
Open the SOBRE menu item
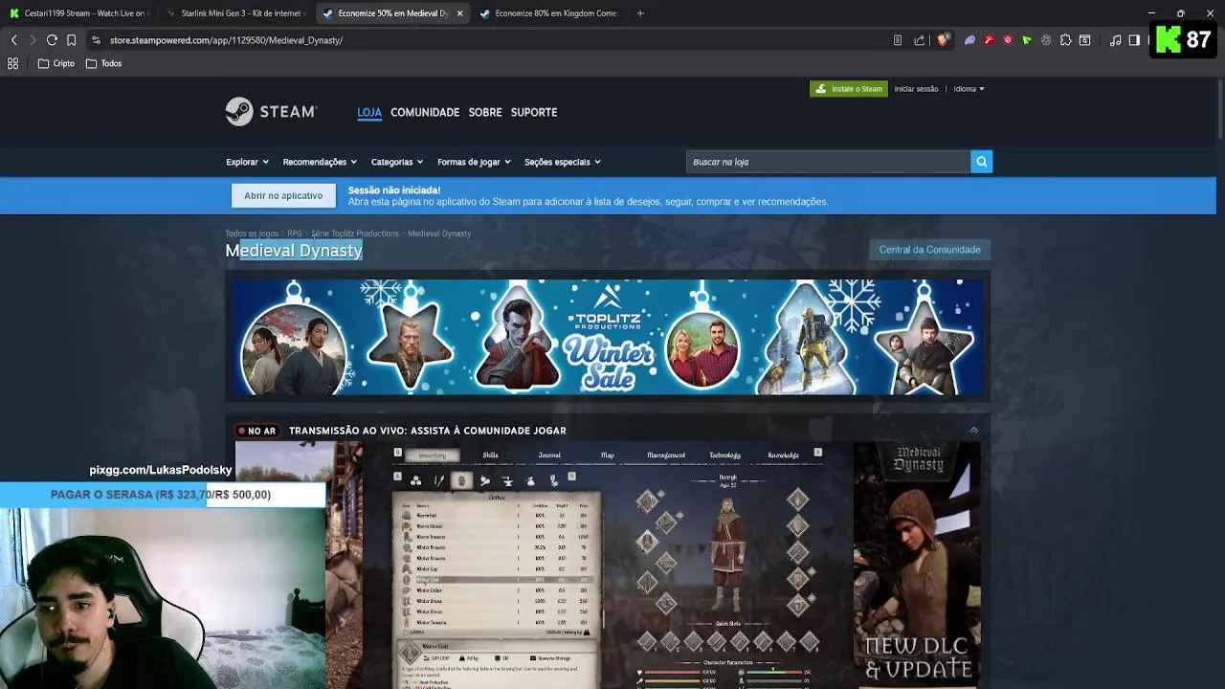pyautogui.click(x=485, y=112)
